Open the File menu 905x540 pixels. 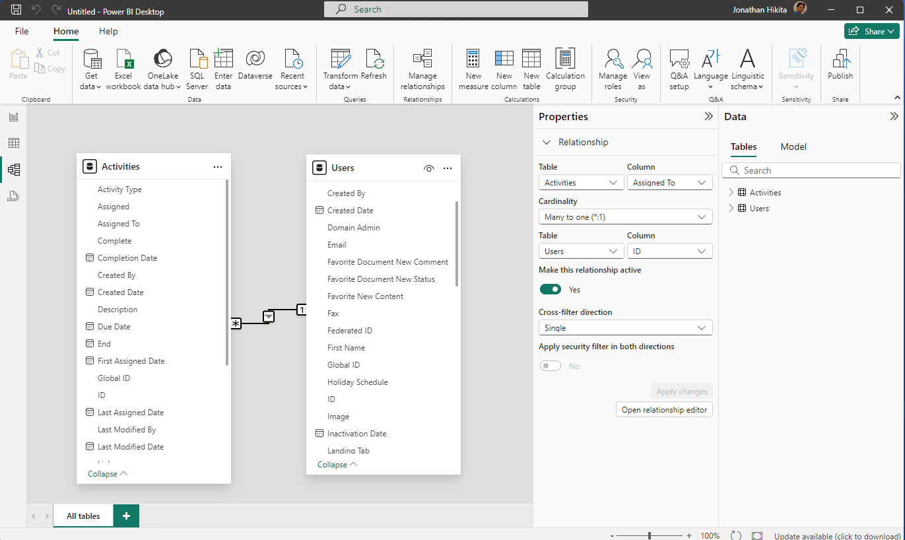click(x=22, y=31)
